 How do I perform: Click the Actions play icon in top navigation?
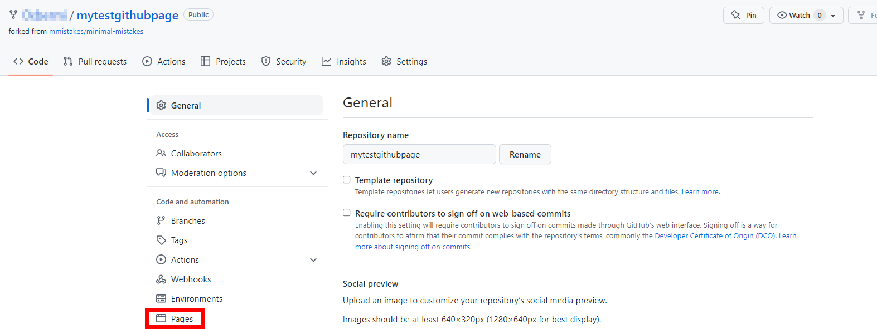point(147,61)
